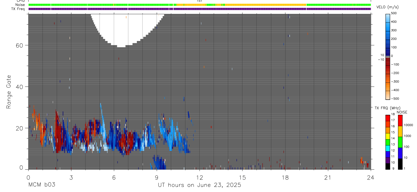This screenshot has height=192, width=417.
Task: Click the light-blue top of velocity colorbar
Action: (x=388, y=17)
